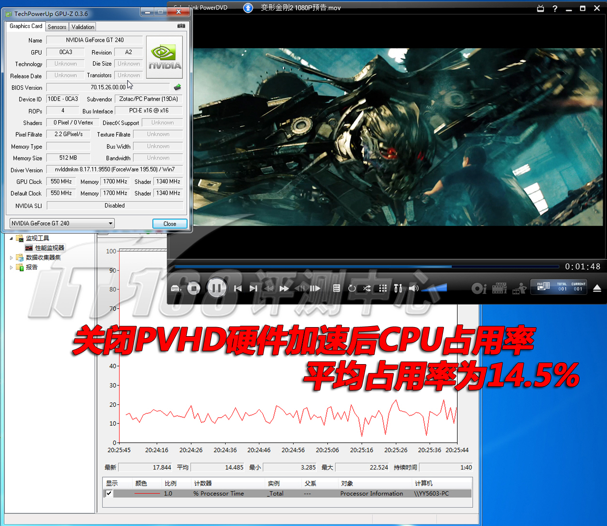
Task: Click the duration value 1:40 field
Action: 446,468
